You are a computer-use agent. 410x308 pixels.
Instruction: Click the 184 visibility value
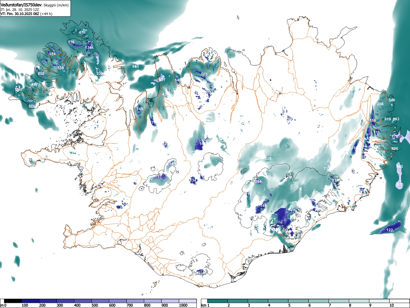pyautogui.click(x=52, y=54)
